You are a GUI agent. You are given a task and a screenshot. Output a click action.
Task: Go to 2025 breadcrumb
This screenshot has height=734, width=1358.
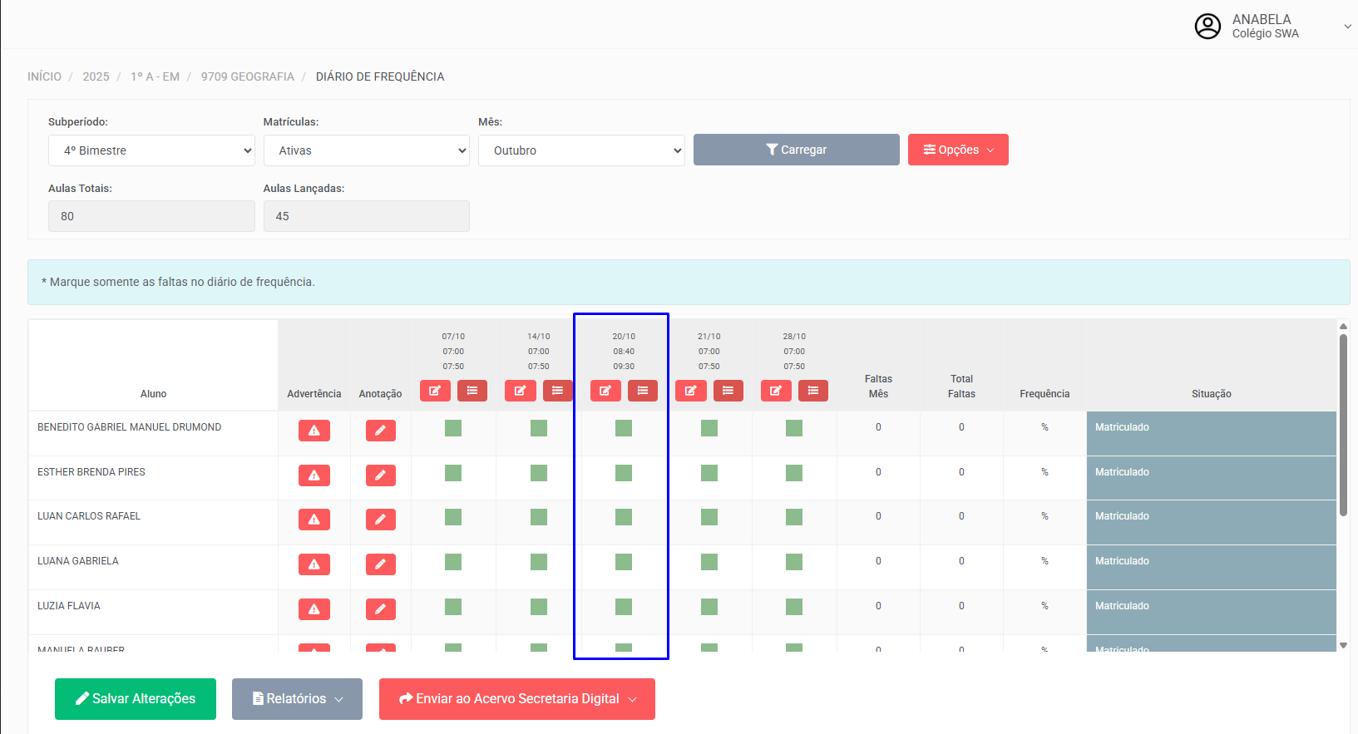(96, 76)
